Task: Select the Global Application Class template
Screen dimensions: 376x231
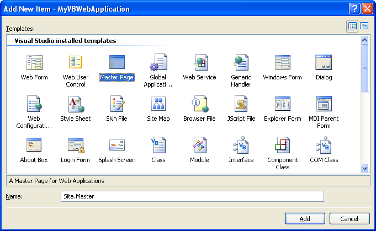Action: pos(158,62)
